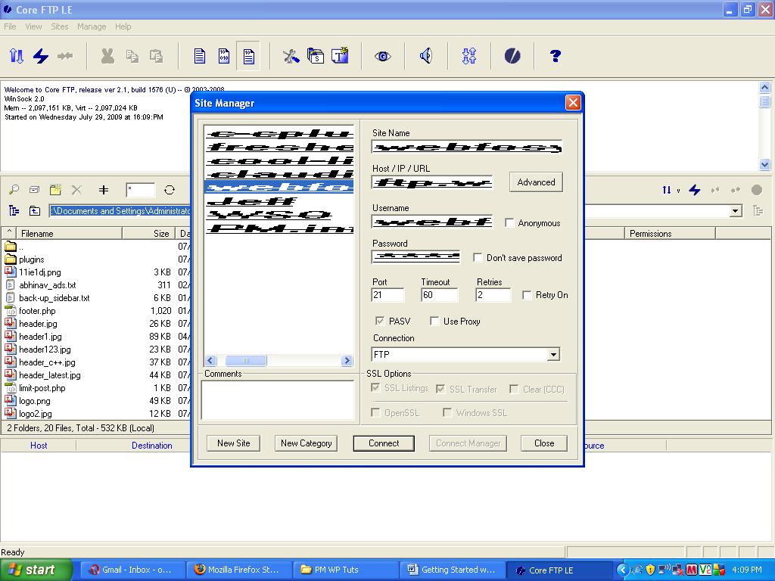Click local panel tree view icon
The width and height of the screenshot is (775, 581).
[x=14, y=211]
